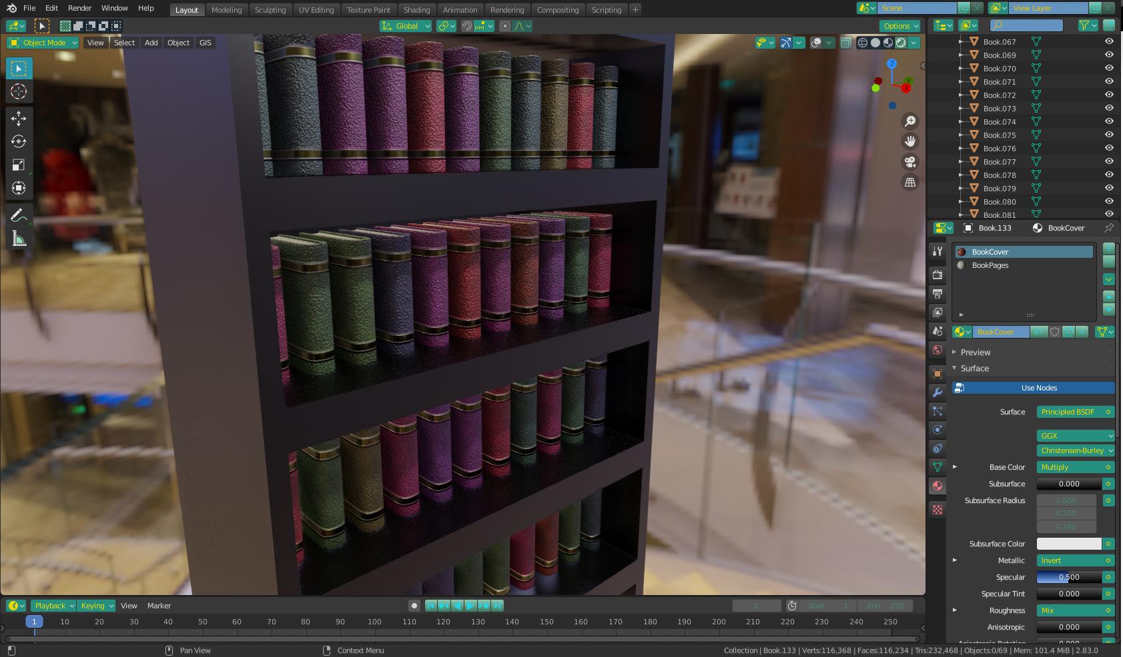Select the Move tool
Screen dimensions: 1123x657
tap(19, 119)
